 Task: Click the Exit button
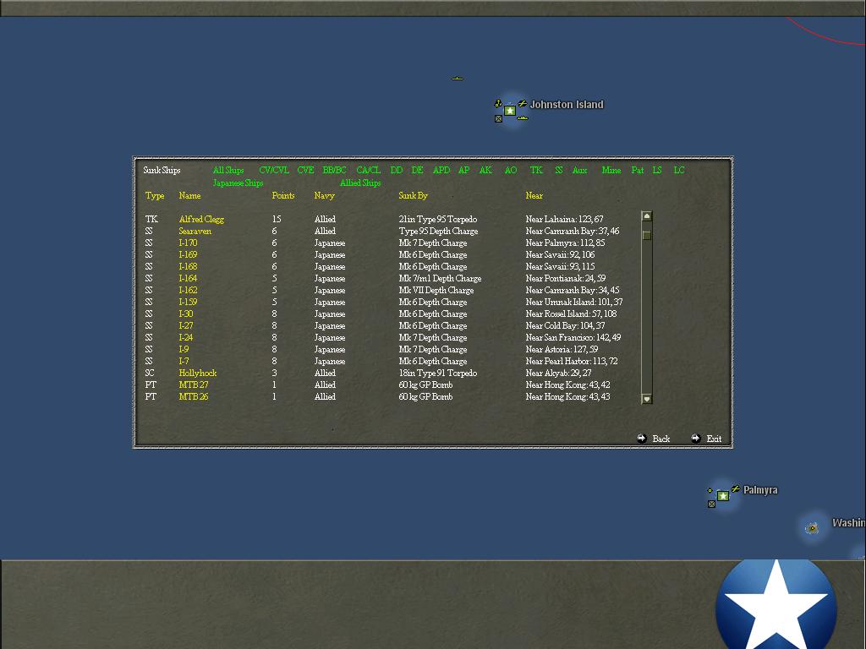[713, 439]
